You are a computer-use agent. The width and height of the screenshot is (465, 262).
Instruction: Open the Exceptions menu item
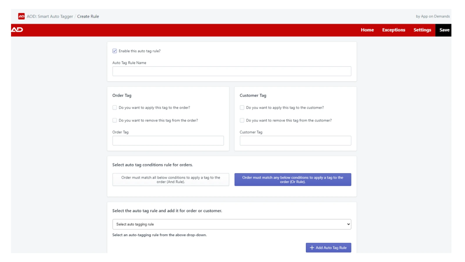point(393,30)
